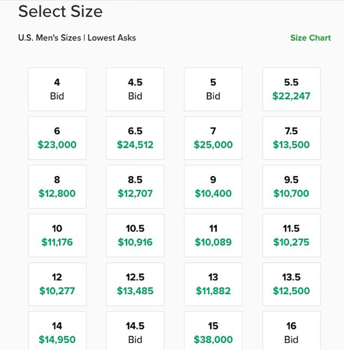Choose size 6 at $23,000

[57, 138]
